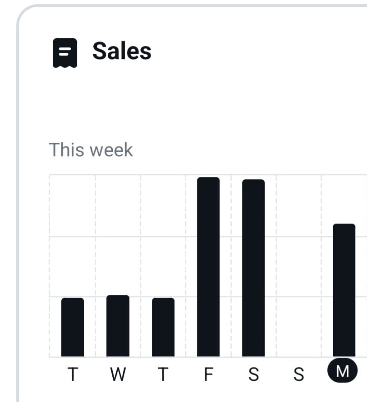The width and height of the screenshot is (367, 402).
Task: Click the second S day label
Action: 298,374
